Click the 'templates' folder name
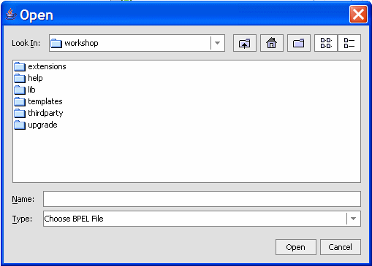This screenshot has width=372, height=266. tap(45, 101)
